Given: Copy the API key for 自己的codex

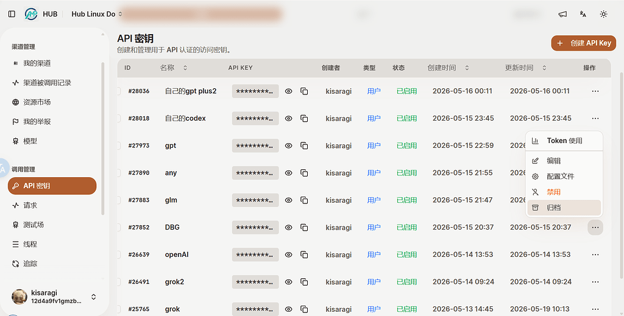Looking at the screenshot, I should [x=304, y=119].
